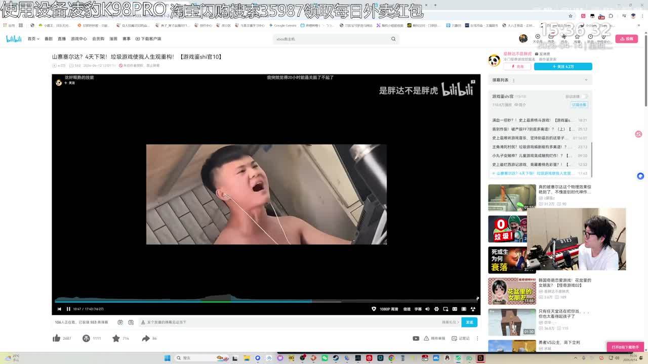Switch the player to web fullscreen mode
Viewport: 648px width, 364px height.
(464, 309)
